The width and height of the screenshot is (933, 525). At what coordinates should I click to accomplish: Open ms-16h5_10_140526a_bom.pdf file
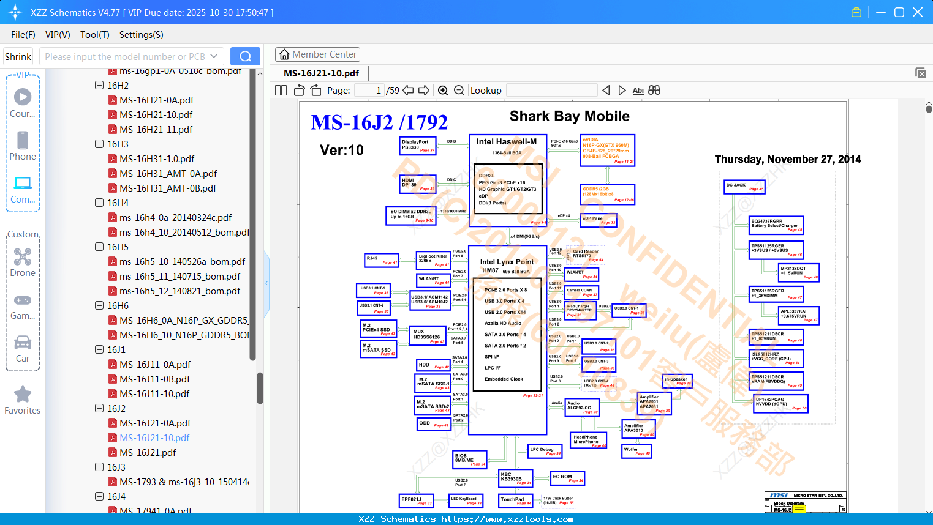pyautogui.click(x=182, y=261)
